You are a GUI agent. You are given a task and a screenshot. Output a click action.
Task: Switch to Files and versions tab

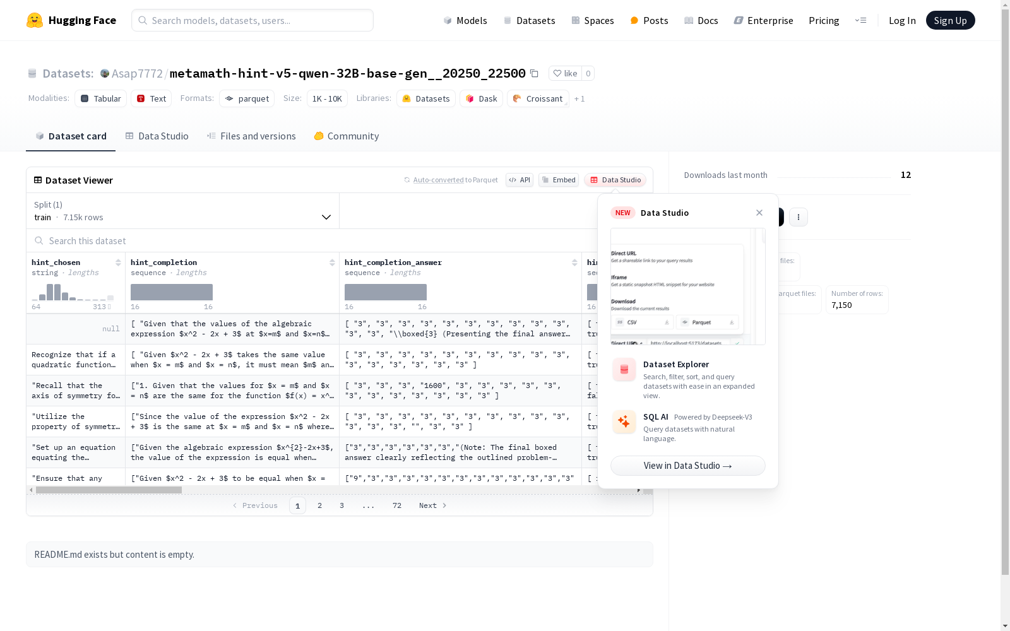[251, 136]
